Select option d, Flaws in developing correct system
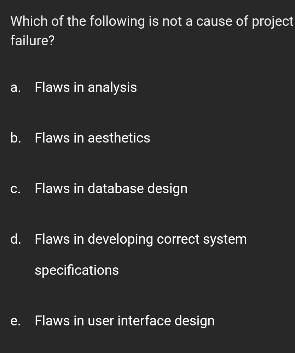 tap(140, 239)
